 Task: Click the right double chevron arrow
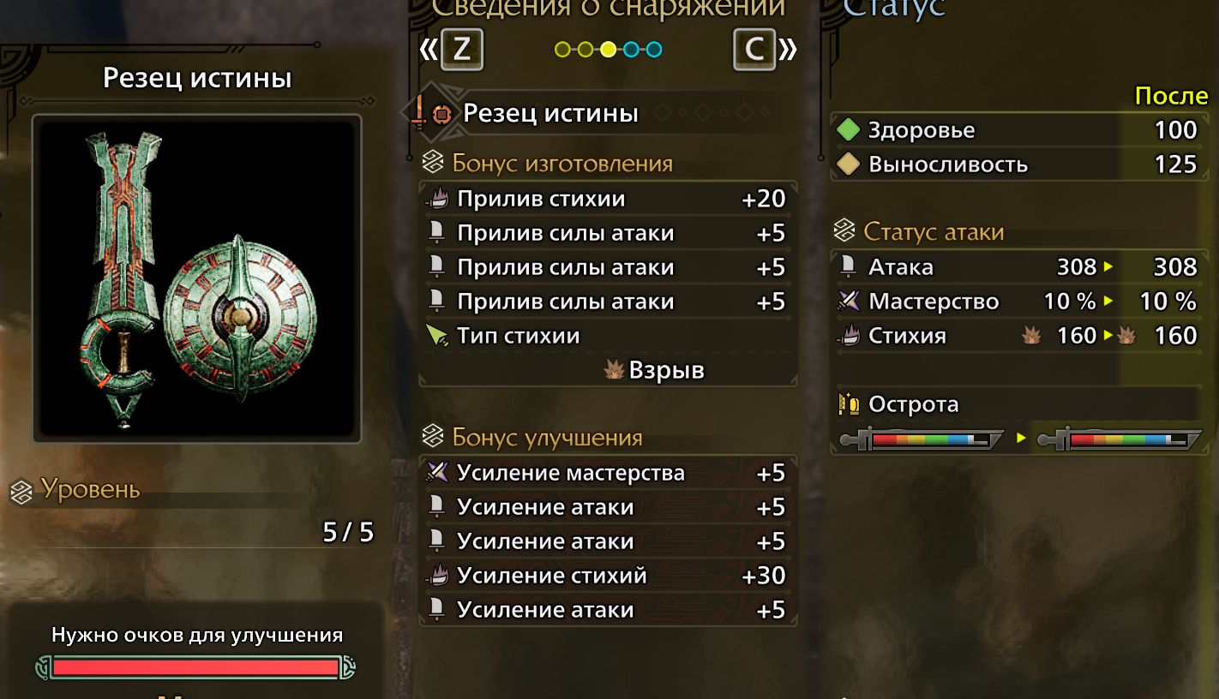(x=788, y=50)
